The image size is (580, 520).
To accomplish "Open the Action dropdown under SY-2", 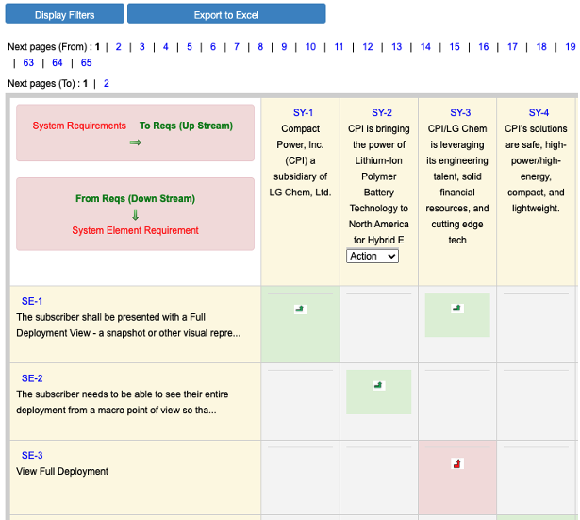I will [x=373, y=256].
